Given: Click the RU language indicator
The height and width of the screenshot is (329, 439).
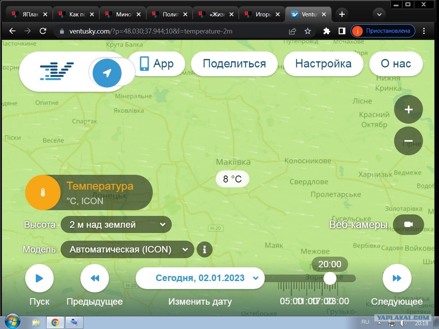Looking at the screenshot, I should 365,322.
